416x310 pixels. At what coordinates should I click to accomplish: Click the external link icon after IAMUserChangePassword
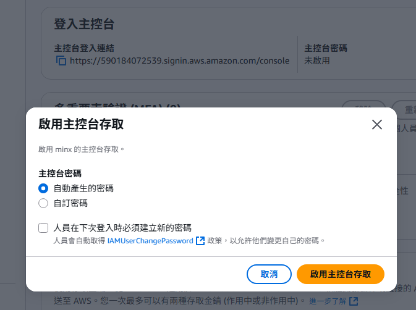pos(200,241)
